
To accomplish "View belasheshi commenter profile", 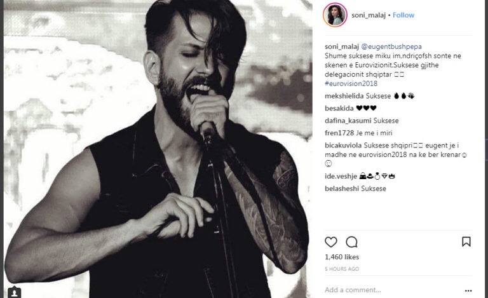I will [x=342, y=189].
